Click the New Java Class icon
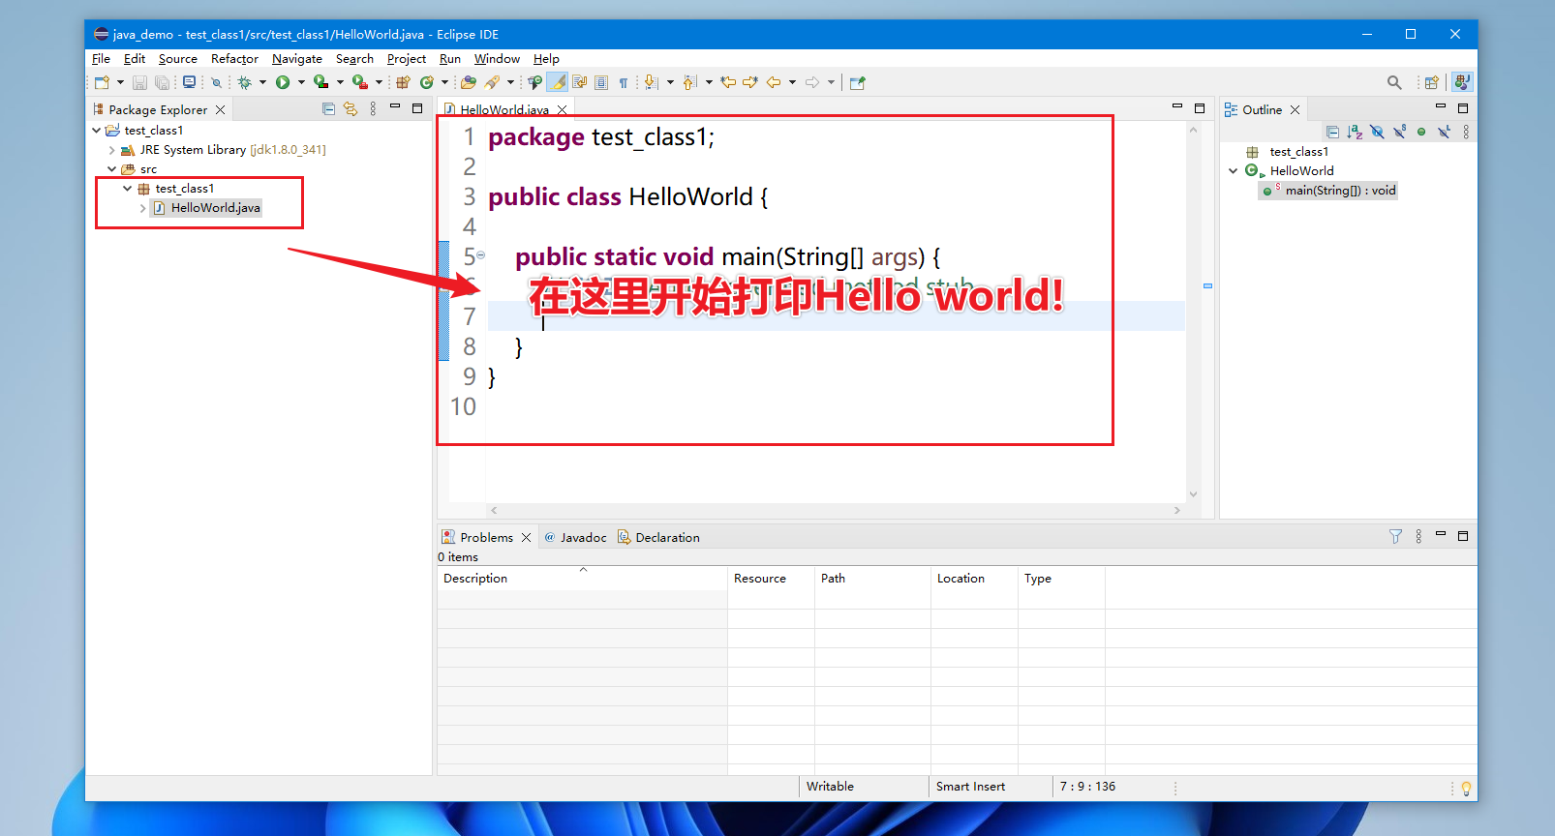 427,82
